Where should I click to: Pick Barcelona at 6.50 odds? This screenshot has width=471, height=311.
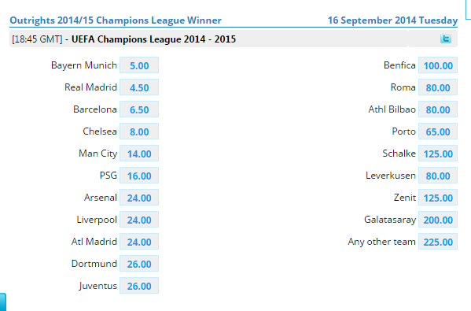pos(139,109)
